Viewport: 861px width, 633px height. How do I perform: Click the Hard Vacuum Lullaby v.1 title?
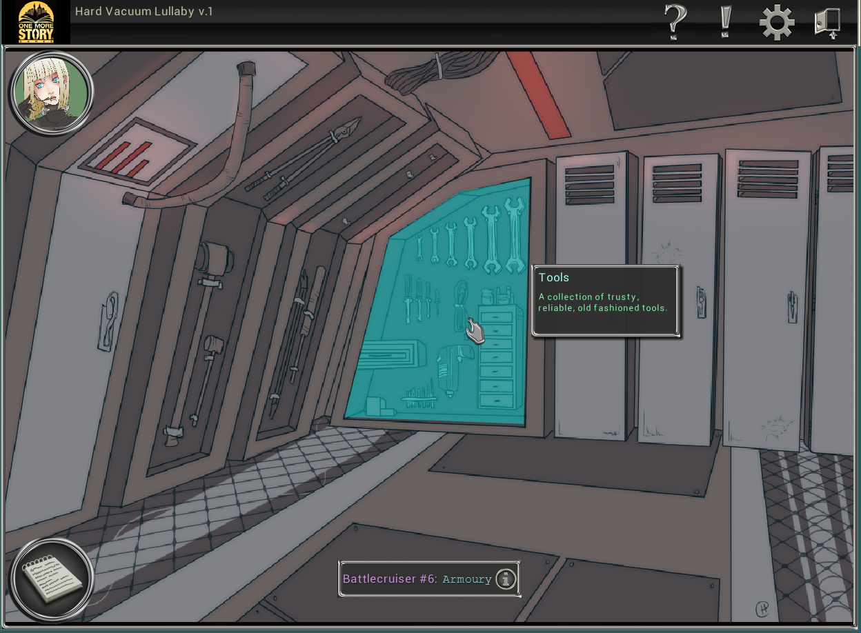pos(144,11)
